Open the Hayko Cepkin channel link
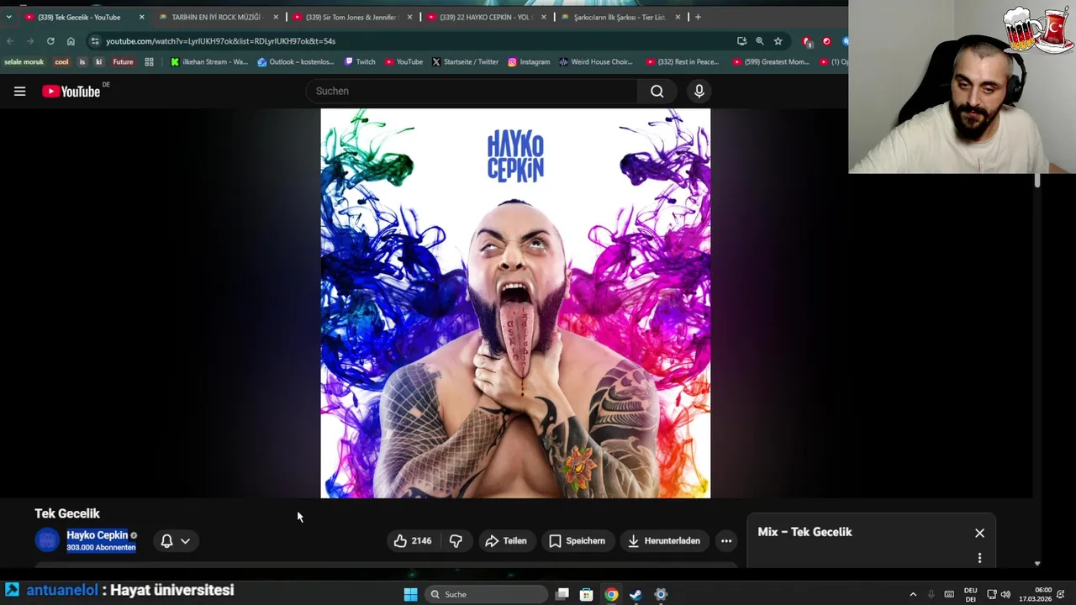Image resolution: width=1076 pixels, height=605 pixels. point(98,535)
